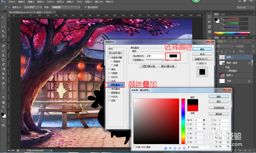The image size is (256, 153).
Task: Open the 图像(I) menu
Action: point(31,2)
